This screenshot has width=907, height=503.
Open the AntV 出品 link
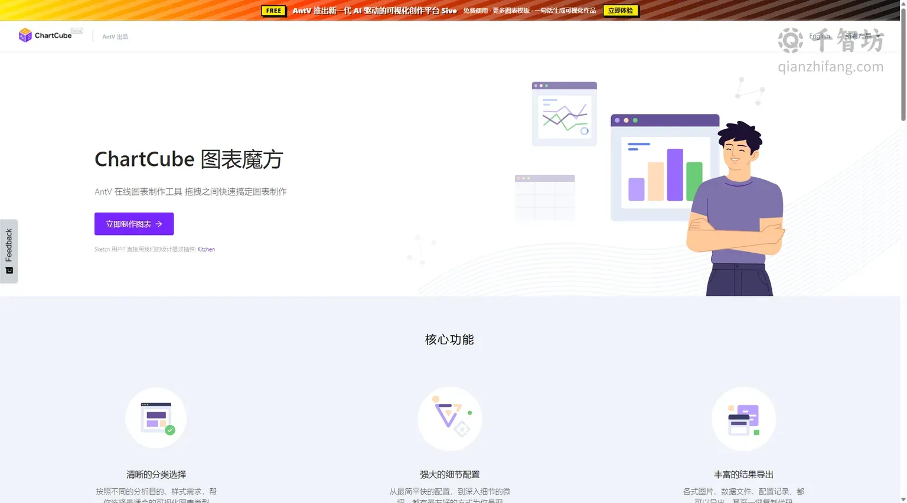(115, 37)
